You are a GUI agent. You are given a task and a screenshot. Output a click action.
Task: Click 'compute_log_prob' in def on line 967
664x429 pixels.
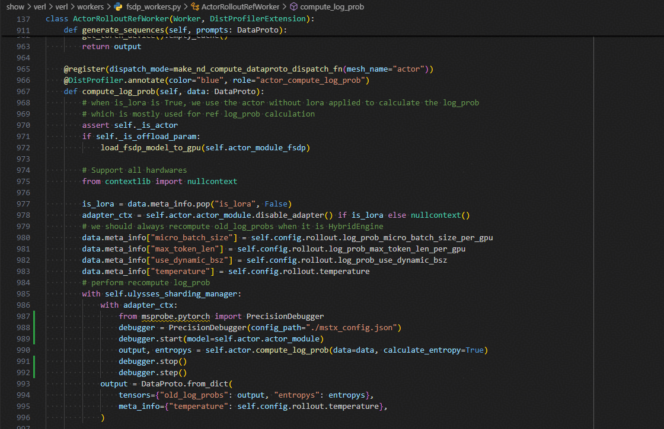click(119, 91)
